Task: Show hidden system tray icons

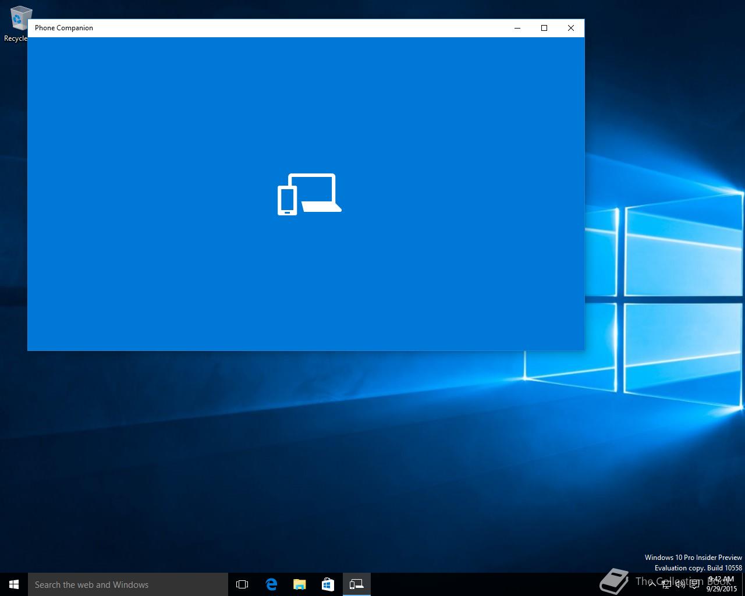Action: pos(652,584)
